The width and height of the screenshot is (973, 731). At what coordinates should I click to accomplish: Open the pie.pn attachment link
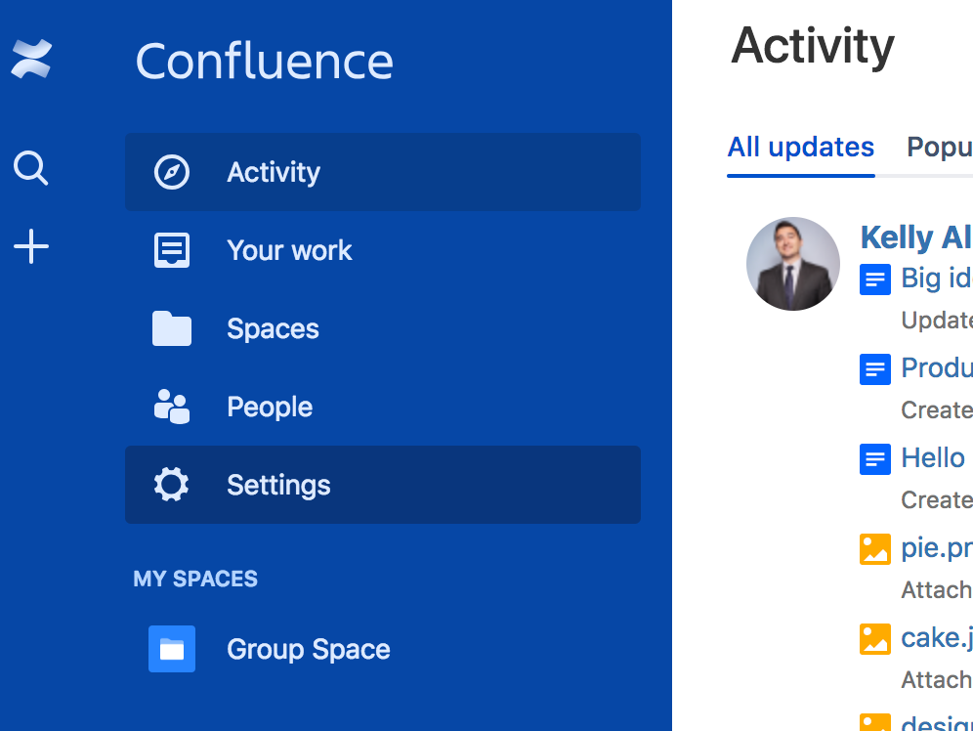pos(937,548)
